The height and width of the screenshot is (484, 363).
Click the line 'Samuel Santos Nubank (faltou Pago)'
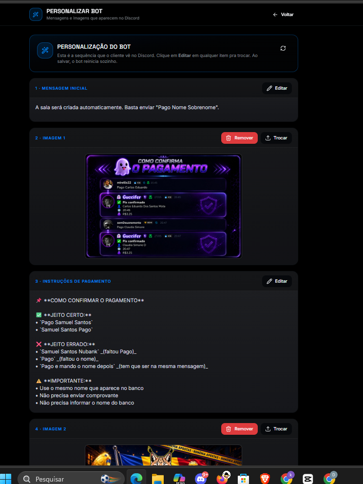coord(86,351)
